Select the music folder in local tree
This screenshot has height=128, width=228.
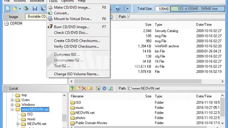pyautogui.click(x=31, y=119)
